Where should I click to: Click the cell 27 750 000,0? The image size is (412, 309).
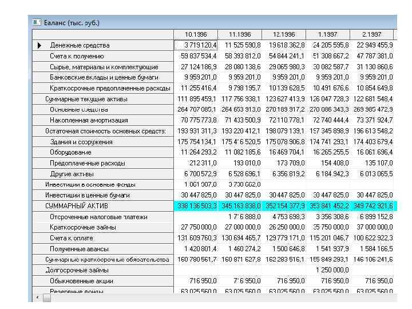(196, 227)
